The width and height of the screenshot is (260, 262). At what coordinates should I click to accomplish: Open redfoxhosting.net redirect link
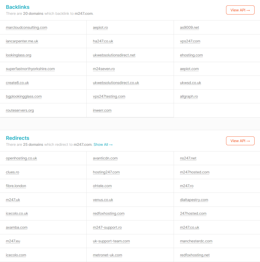tap(195, 255)
